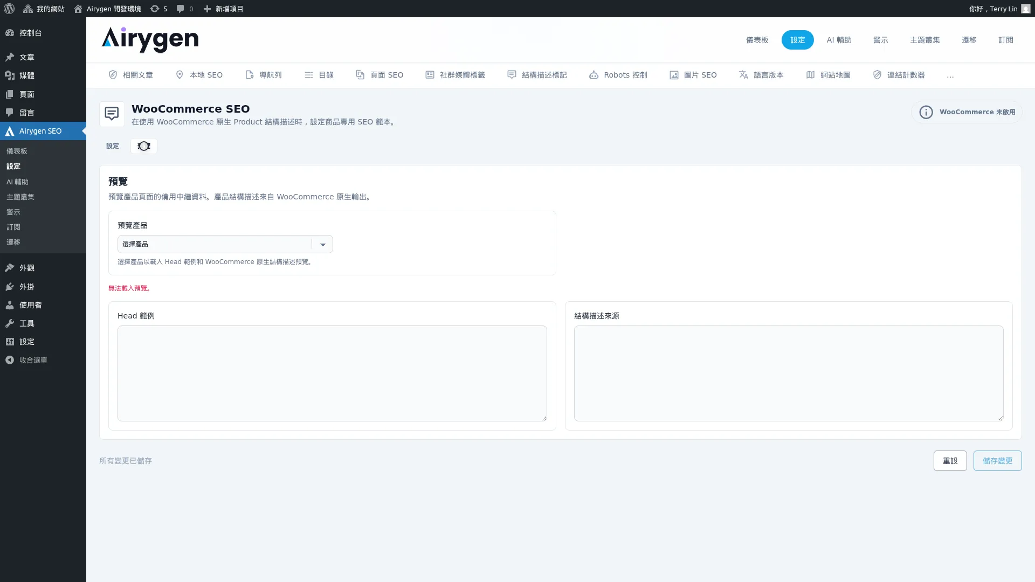
Task: Open 媒體 media library in the sidebar
Action: [43, 75]
